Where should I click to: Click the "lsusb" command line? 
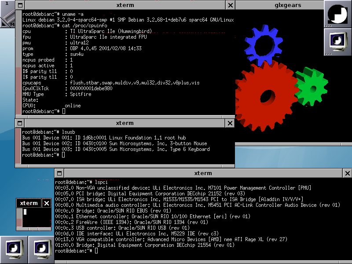pyautogui.click(x=48, y=132)
